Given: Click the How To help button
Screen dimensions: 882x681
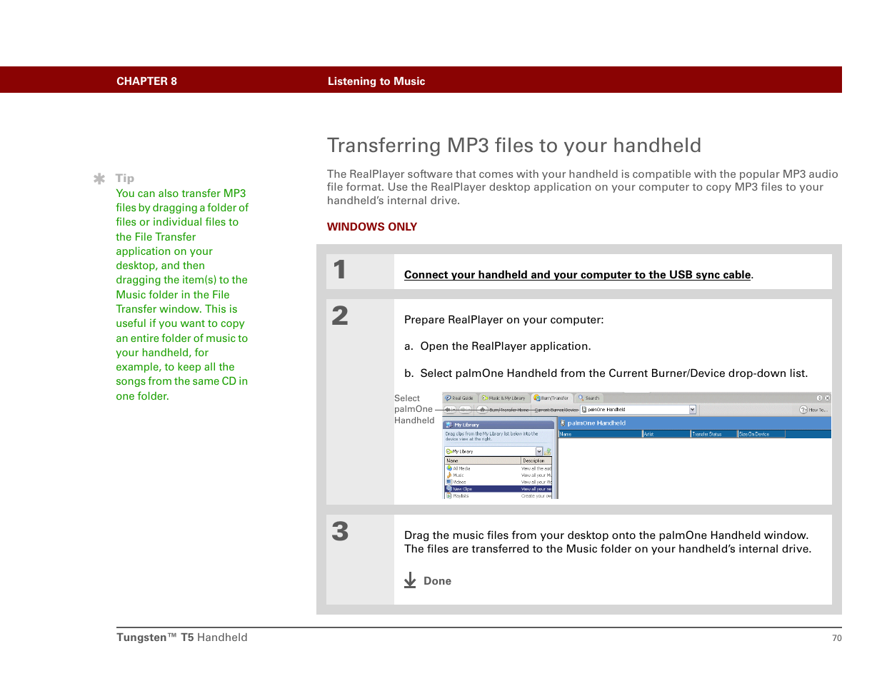Looking at the screenshot, I should (x=813, y=410).
